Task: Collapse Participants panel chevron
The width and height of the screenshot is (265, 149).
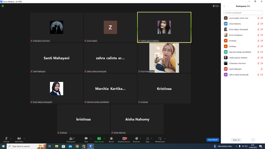Action: (224, 6)
